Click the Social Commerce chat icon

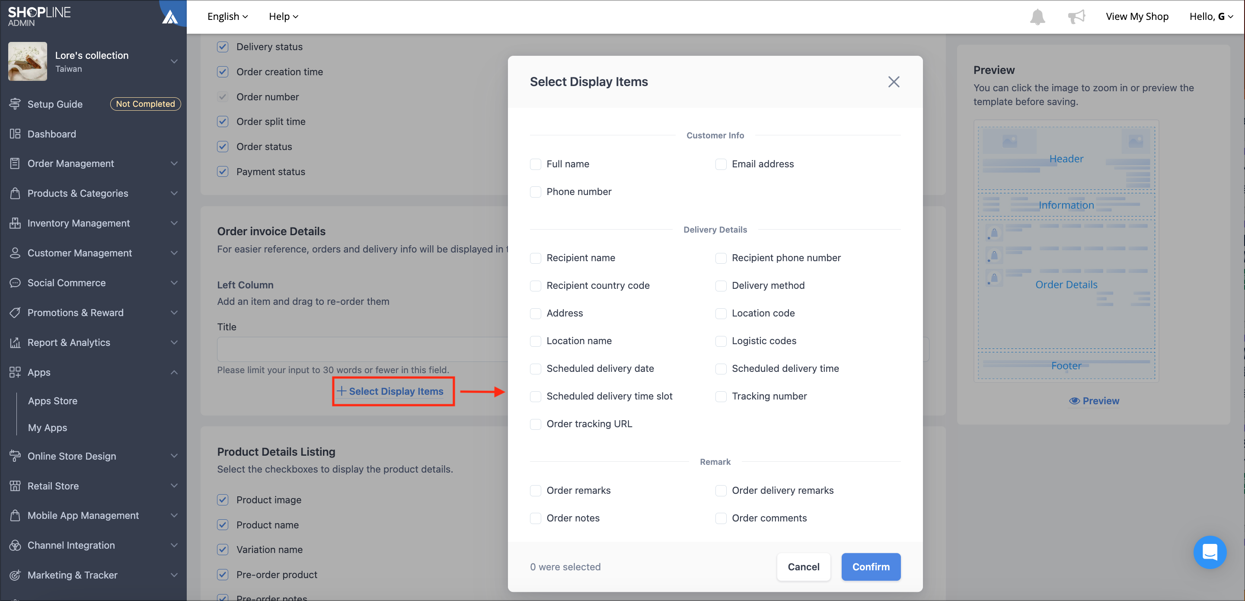point(15,283)
